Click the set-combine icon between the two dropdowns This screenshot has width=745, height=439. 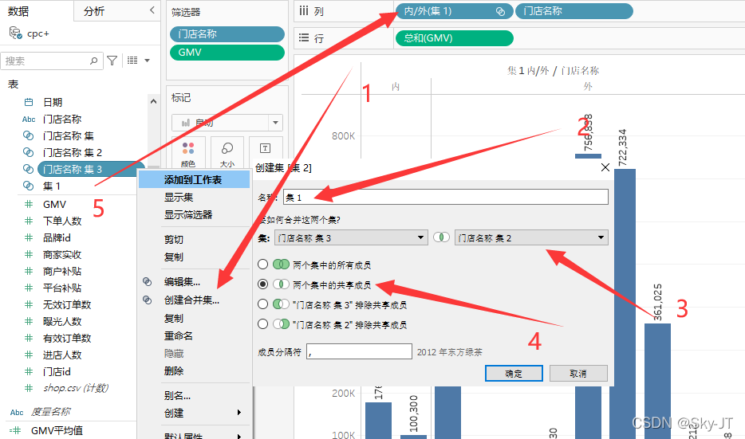pos(441,237)
